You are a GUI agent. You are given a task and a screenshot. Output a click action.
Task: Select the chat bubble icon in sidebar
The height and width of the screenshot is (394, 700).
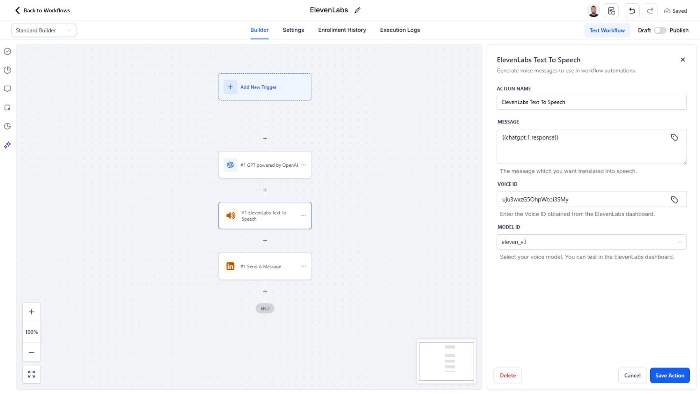(x=7, y=89)
